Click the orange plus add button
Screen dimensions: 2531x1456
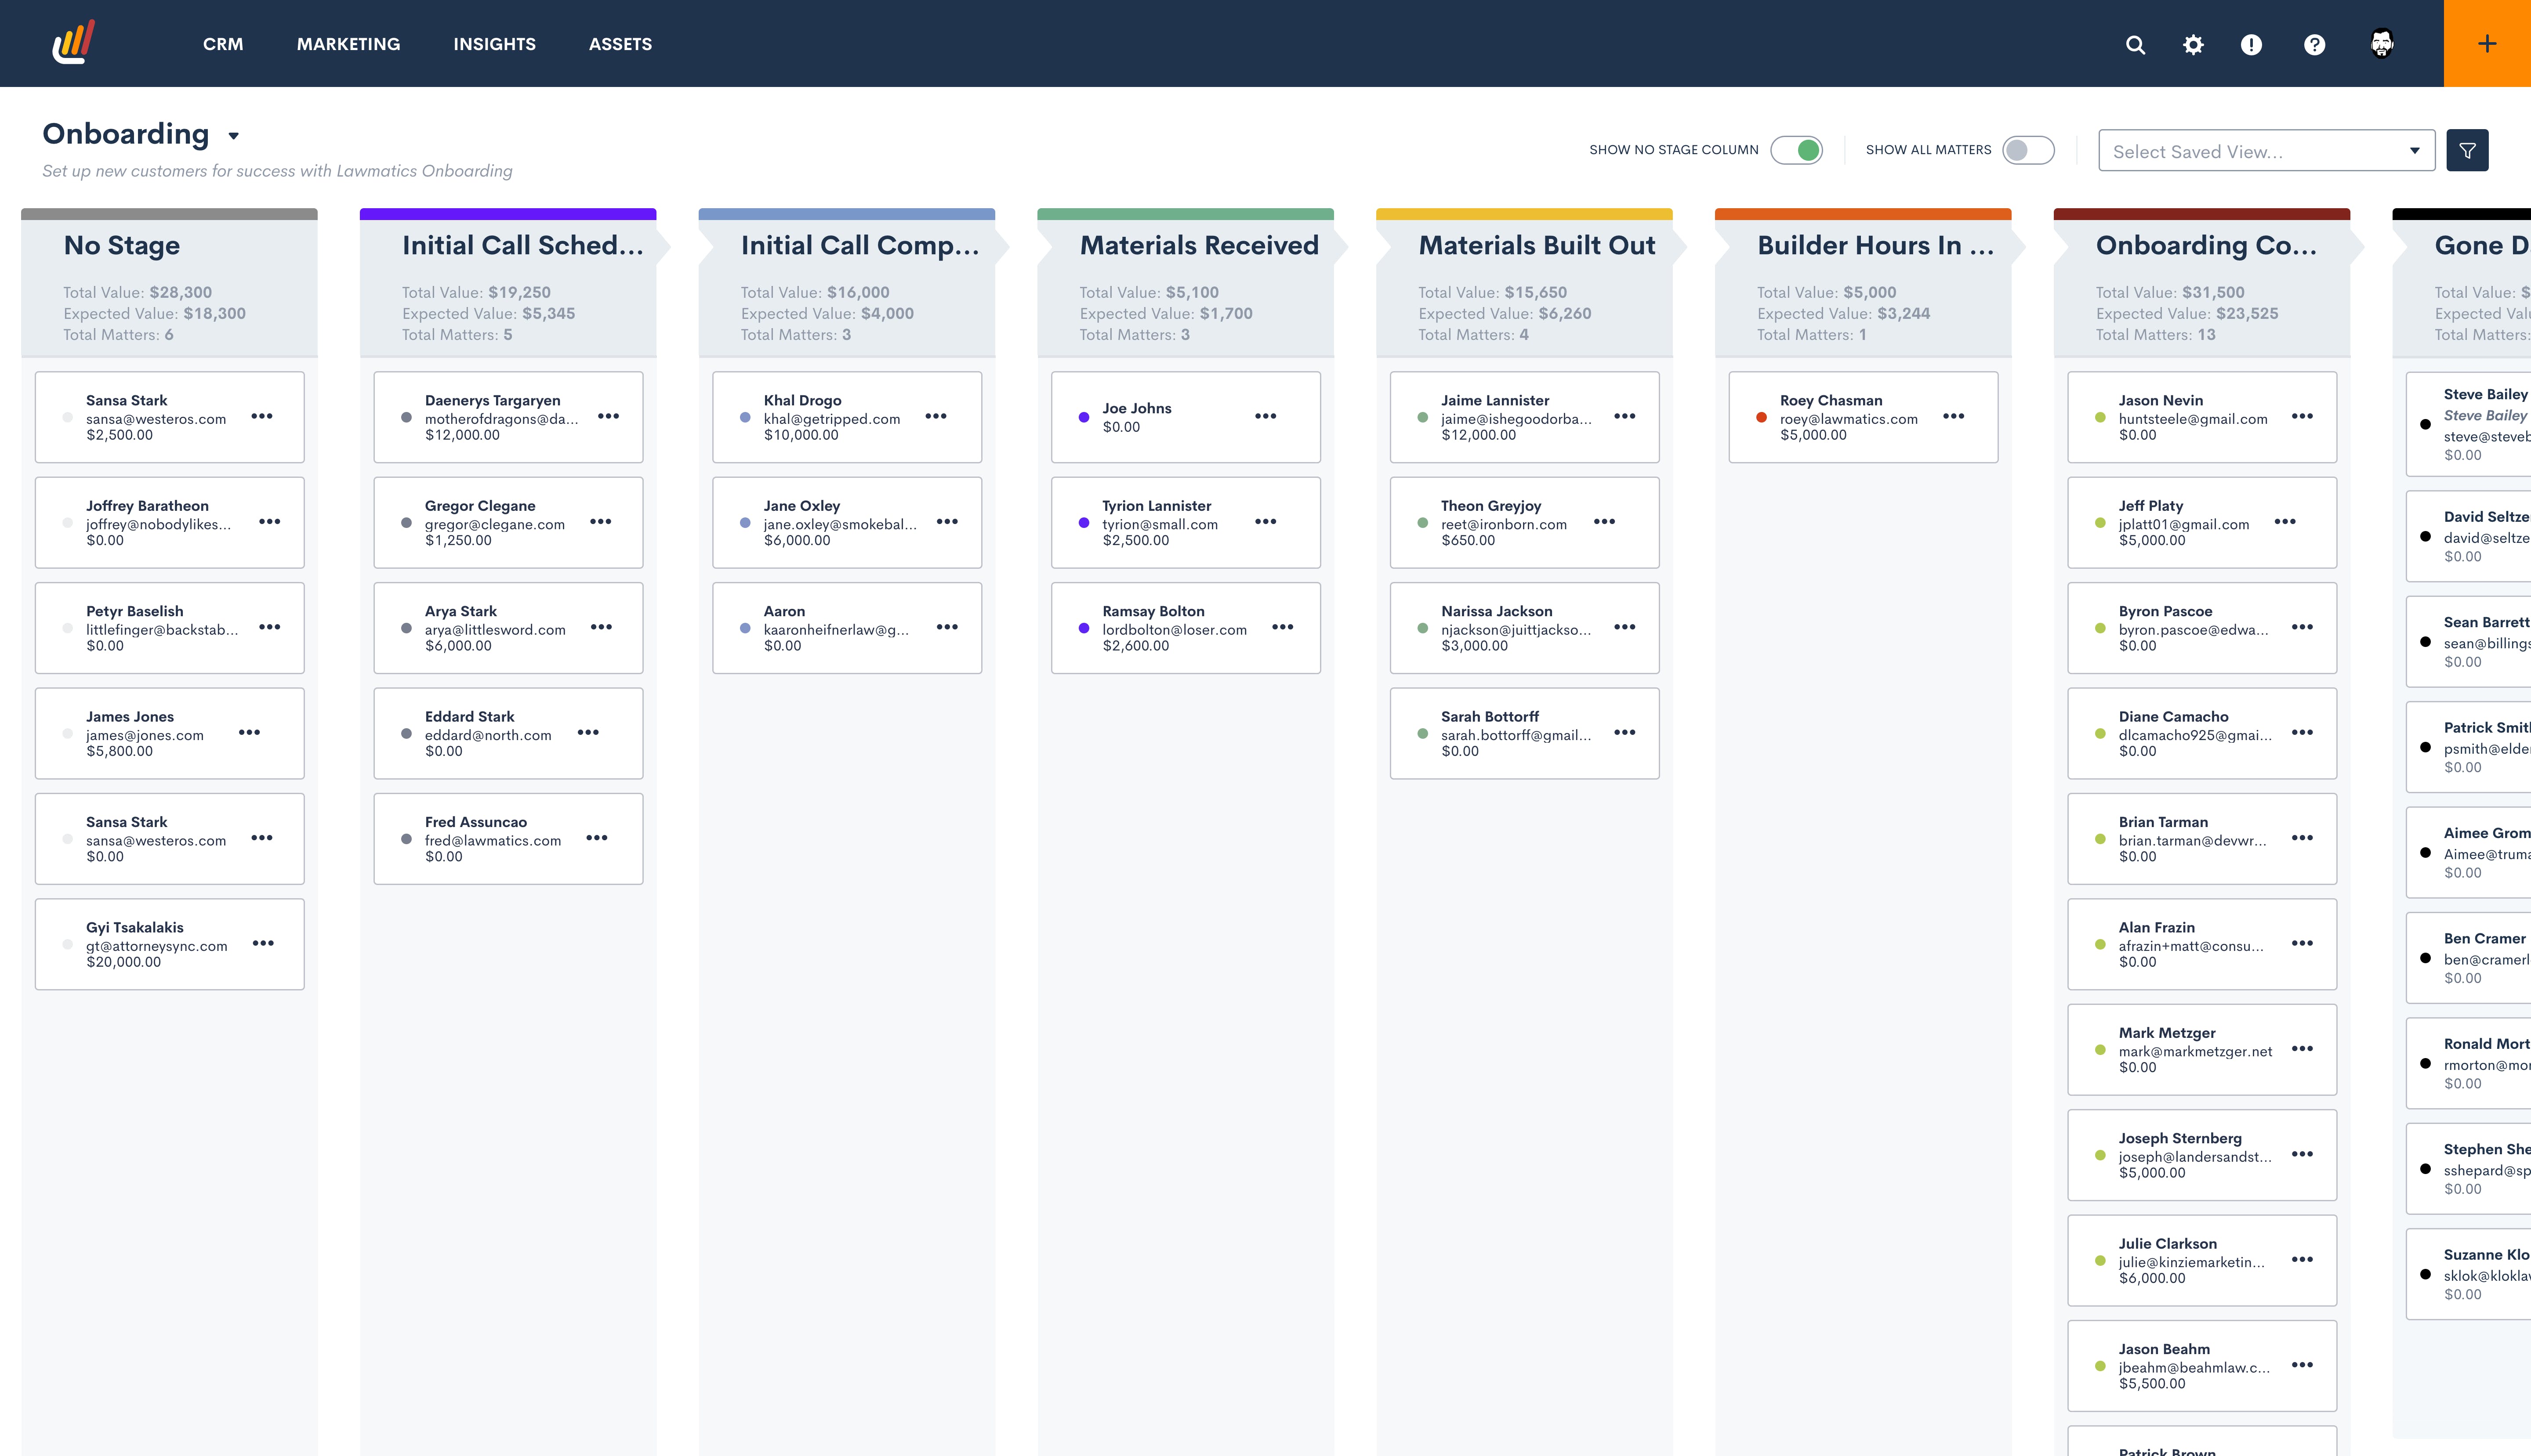[2487, 44]
